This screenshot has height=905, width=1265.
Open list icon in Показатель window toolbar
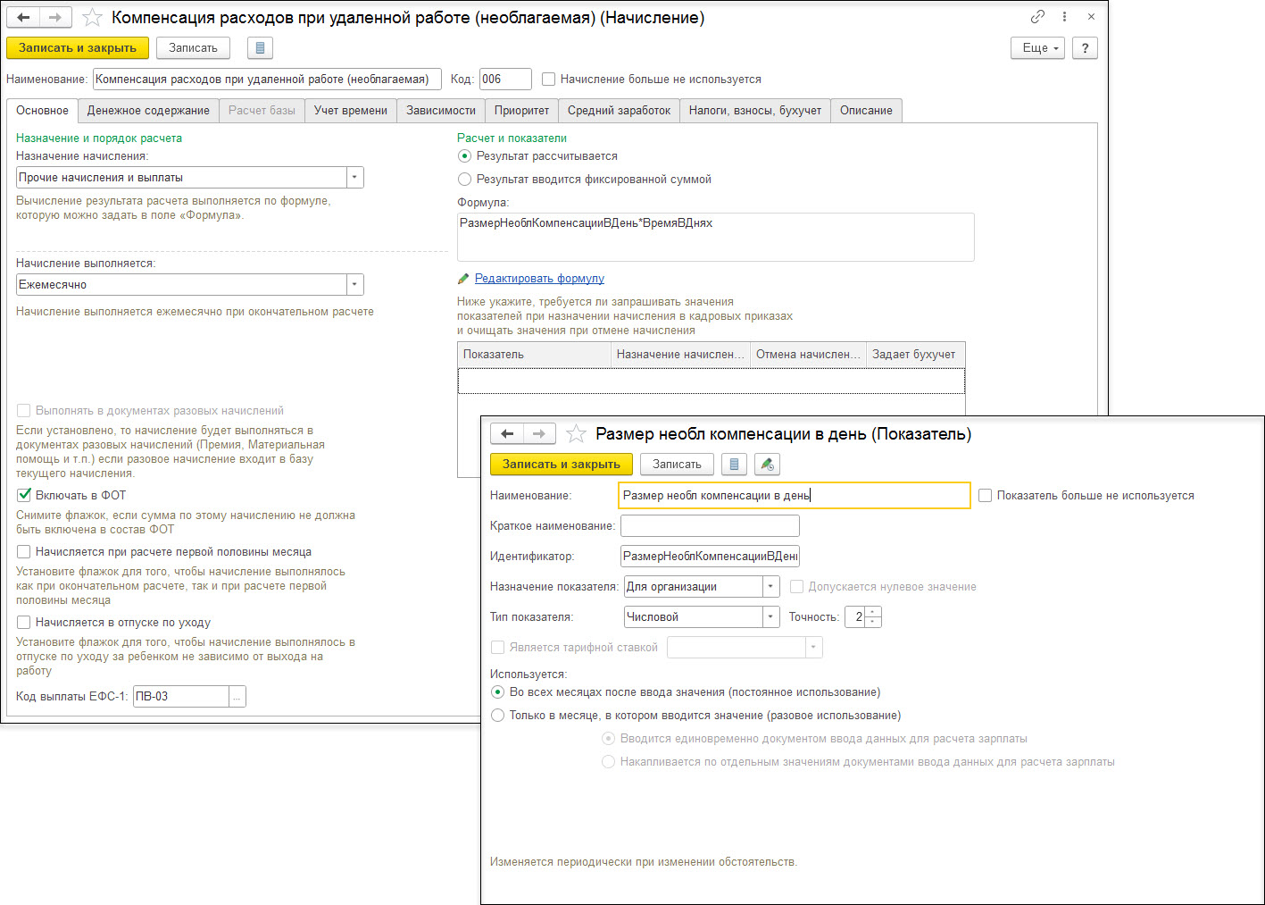(733, 465)
